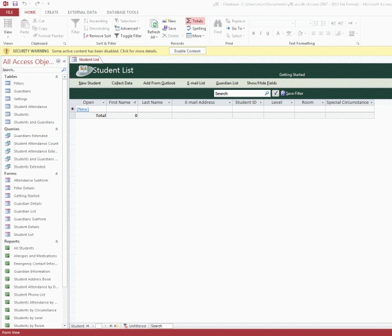Collapse the Queries group in navigation pane

(57, 129)
